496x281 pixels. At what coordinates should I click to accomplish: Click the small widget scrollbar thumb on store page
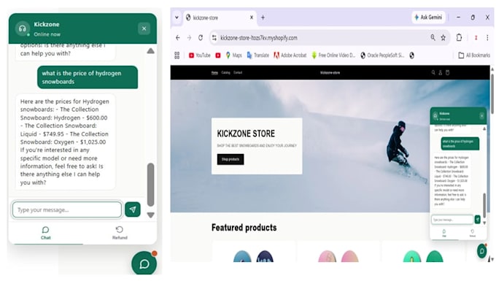click(x=484, y=205)
